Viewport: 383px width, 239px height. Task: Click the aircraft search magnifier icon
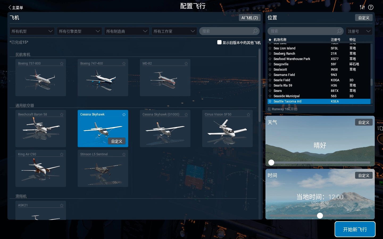255,31
